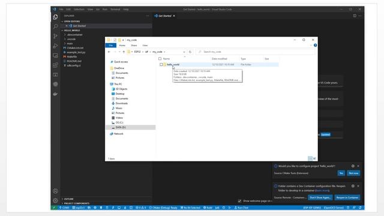The height and width of the screenshot is (216, 384).
Task: Click errors and warnings counter in status bar
Action: coord(141,208)
